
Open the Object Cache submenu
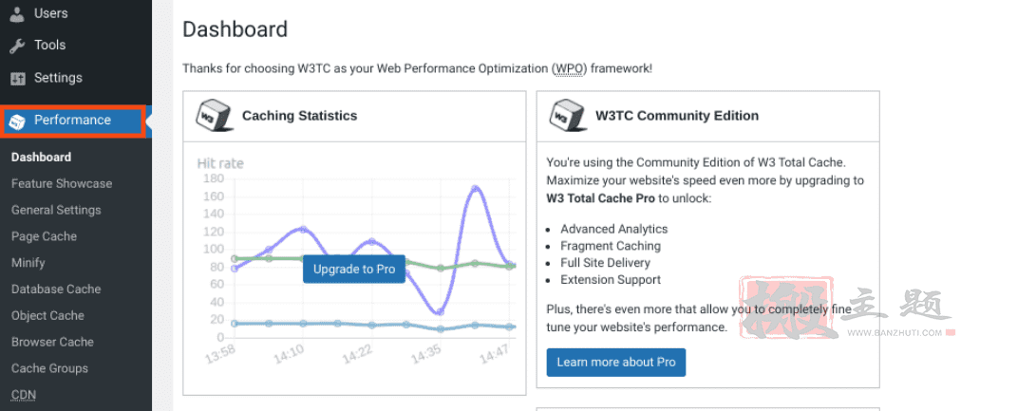(47, 316)
